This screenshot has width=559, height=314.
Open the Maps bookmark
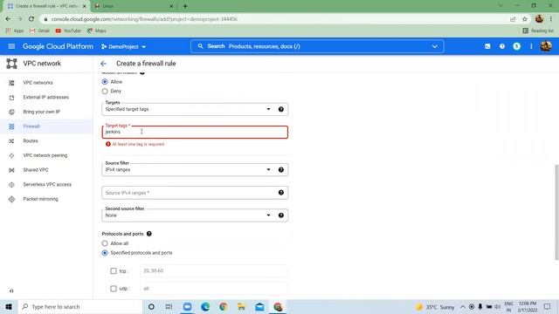[97, 31]
